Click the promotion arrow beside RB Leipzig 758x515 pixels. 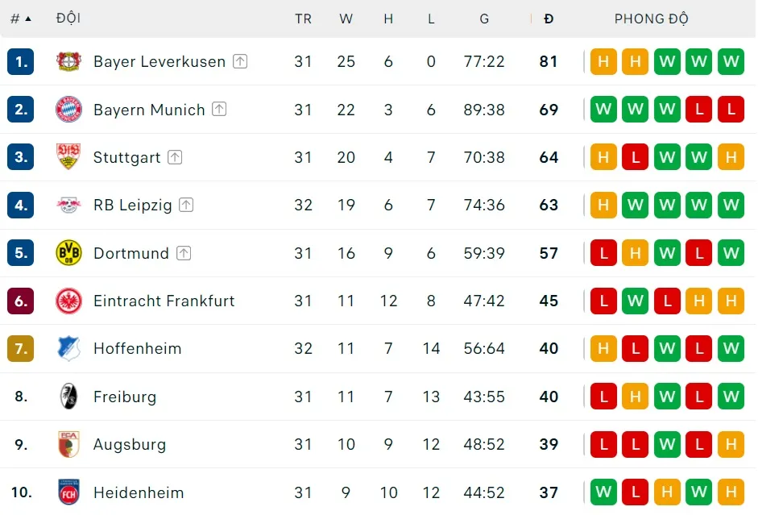point(186,205)
